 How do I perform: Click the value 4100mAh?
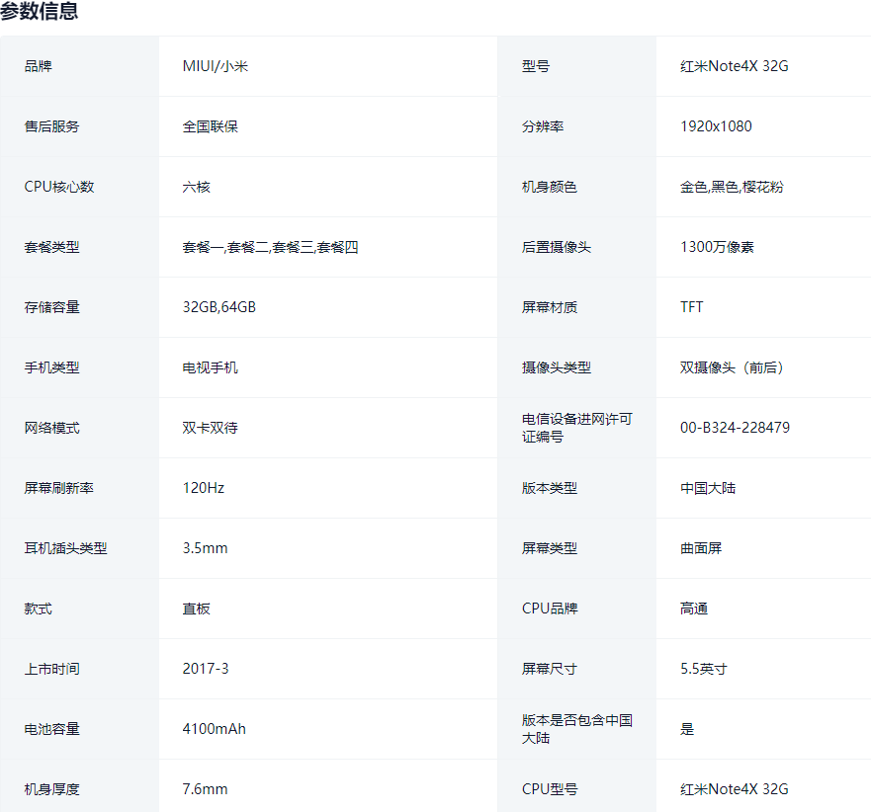coord(214,729)
